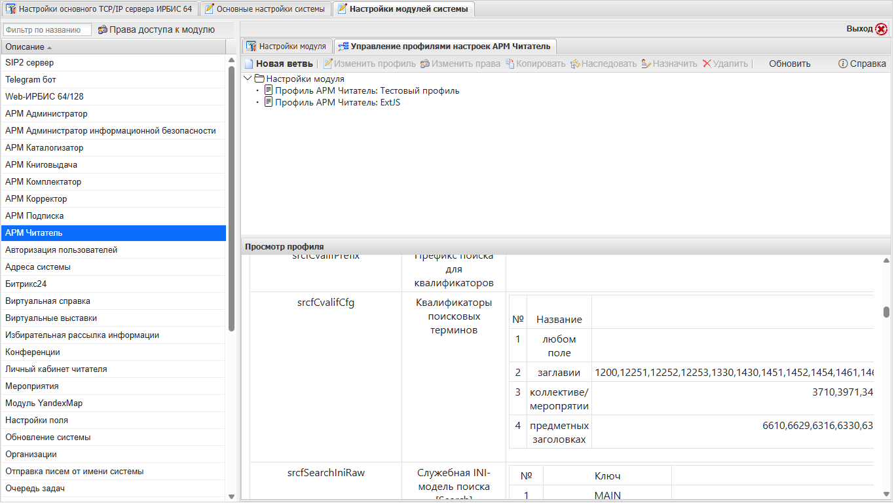Click the Выход exit button
Screen dimensions: 894x503
coord(866,29)
